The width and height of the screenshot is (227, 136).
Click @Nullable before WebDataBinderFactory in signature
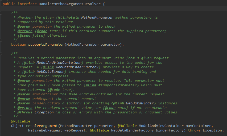(x=100, y=130)
